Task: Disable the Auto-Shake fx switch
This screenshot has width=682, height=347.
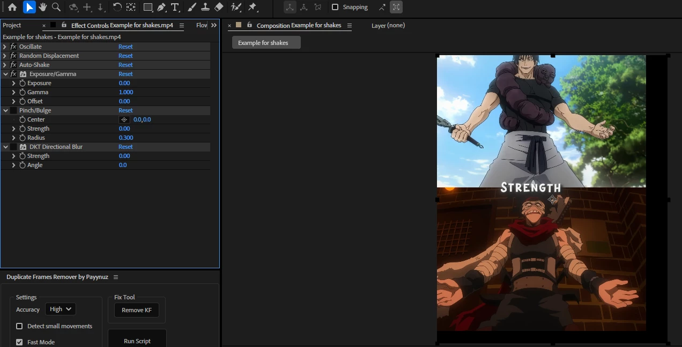Action: click(x=13, y=65)
